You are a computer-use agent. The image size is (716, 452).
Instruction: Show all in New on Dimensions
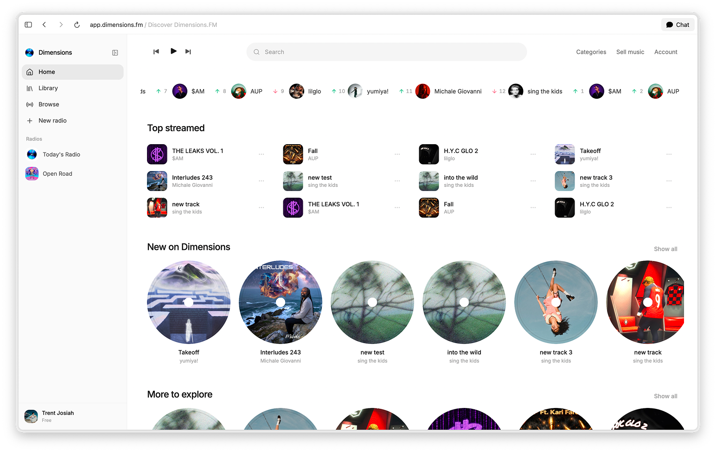(665, 249)
